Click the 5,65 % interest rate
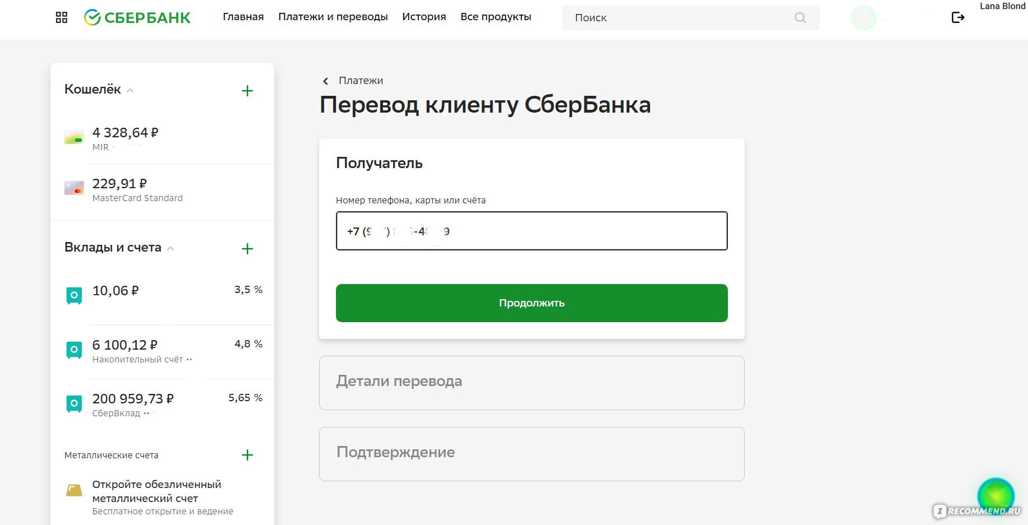This screenshot has height=525, width=1028. [x=245, y=398]
